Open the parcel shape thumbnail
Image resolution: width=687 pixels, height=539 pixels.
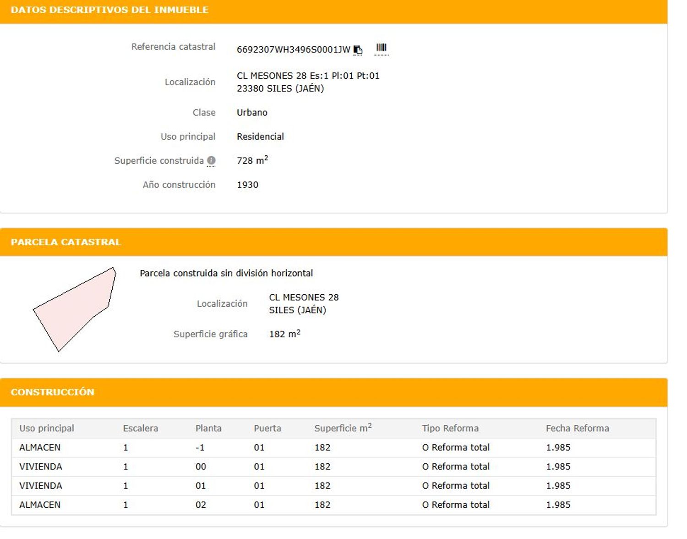pyautogui.click(x=75, y=309)
